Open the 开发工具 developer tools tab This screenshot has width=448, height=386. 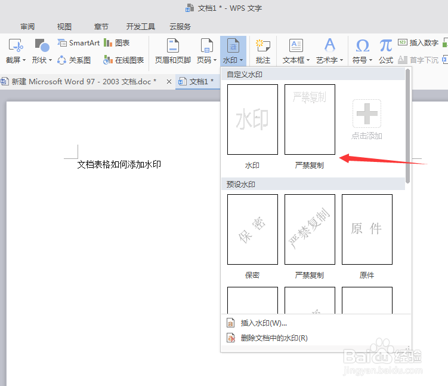pos(141,27)
